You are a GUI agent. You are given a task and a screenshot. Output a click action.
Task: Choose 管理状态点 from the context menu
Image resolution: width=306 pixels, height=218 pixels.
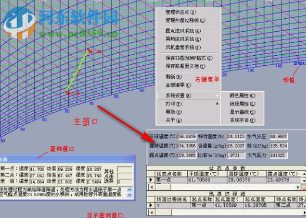click(x=181, y=12)
